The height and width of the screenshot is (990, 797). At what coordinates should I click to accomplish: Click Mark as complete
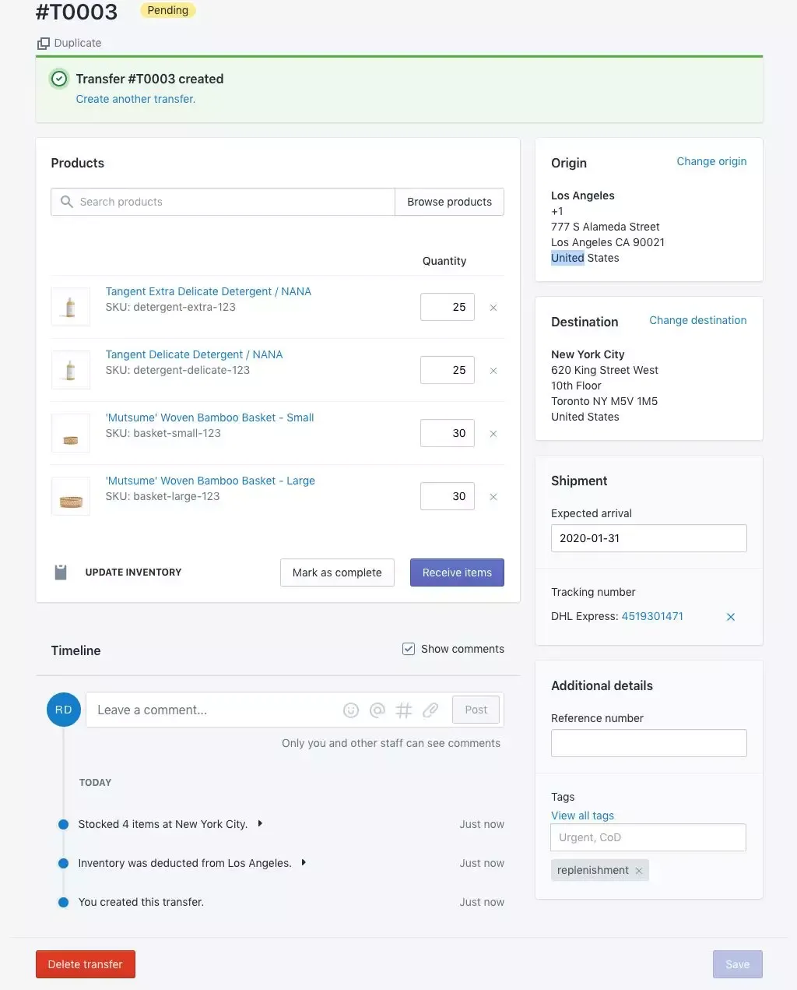[x=337, y=573]
